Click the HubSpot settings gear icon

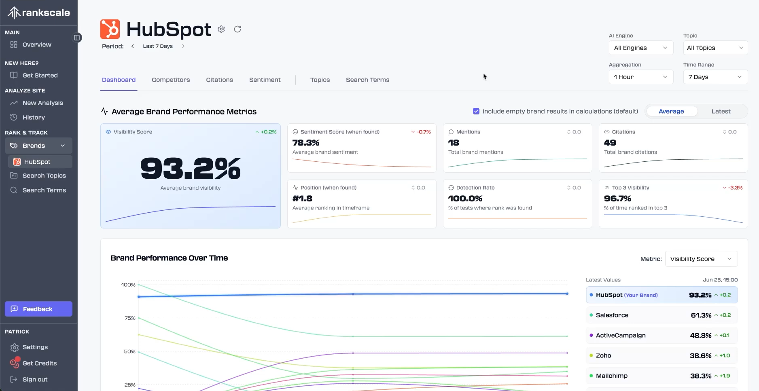click(x=221, y=29)
